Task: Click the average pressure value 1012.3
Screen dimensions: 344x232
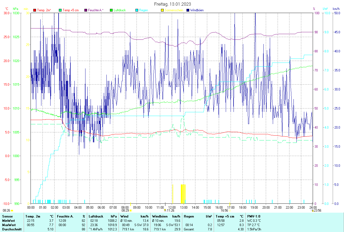Action: point(112,229)
